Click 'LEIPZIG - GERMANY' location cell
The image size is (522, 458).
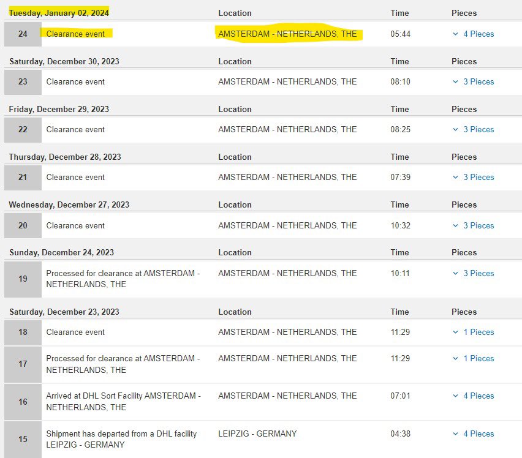pos(257,434)
